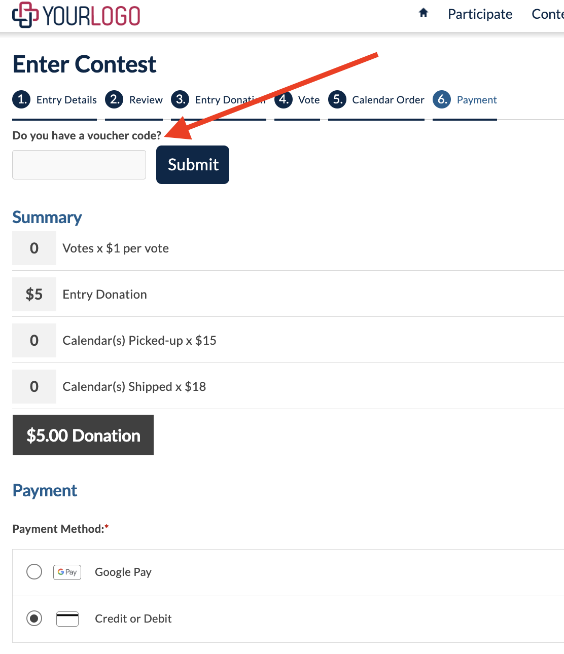Click the step 6 number circle
The width and height of the screenshot is (564, 654).
click(x=442, y=99)
